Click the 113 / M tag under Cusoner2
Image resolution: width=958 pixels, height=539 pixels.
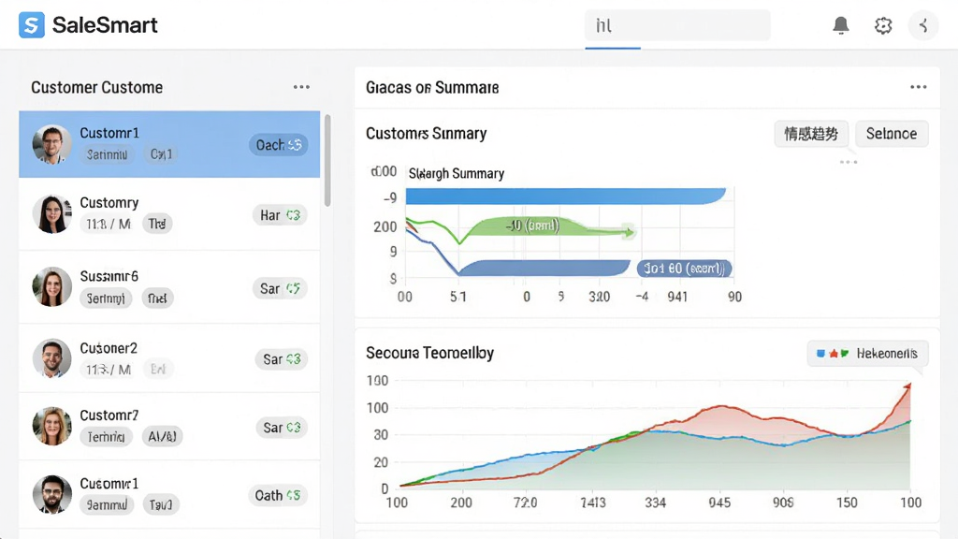pyautogui.click(x=109, y=370)
